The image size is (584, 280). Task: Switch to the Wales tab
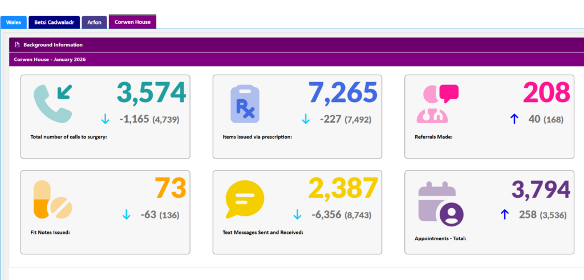[13, 22]
